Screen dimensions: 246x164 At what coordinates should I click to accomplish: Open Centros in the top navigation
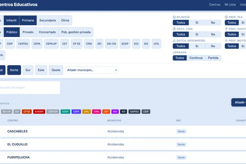point(214,5)
